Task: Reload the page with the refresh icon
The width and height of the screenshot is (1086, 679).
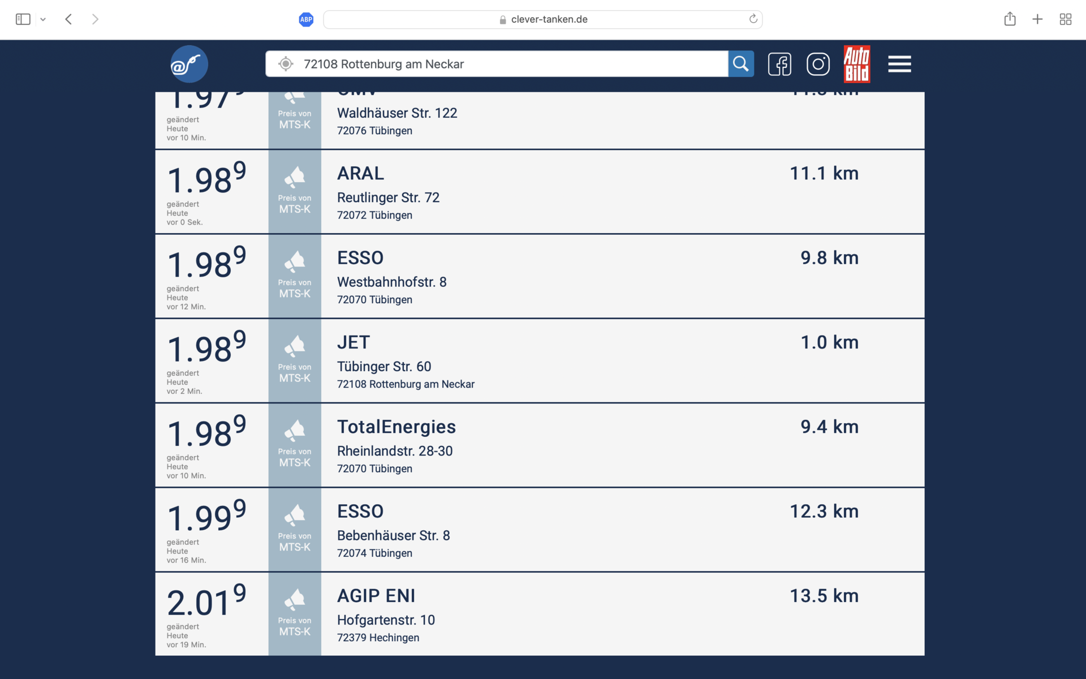Action: [x=753, y=19]
